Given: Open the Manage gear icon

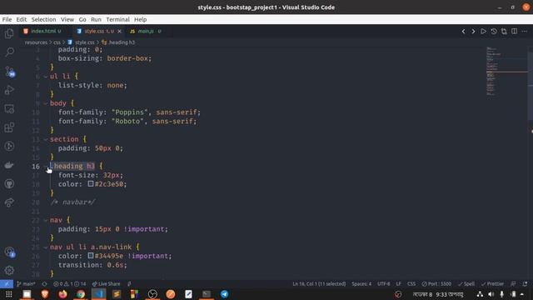Looking at the screenshot, I should [x=9, y=270].
